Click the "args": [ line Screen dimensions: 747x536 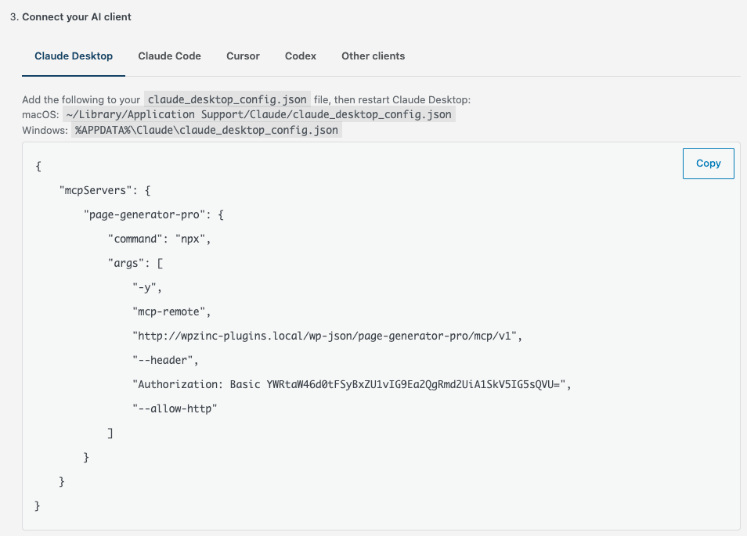pos(135,263)
